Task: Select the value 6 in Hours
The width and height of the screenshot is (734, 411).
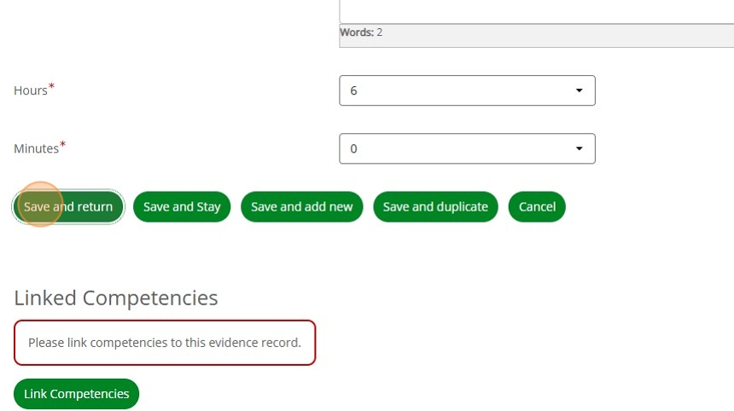Action: 353,90
